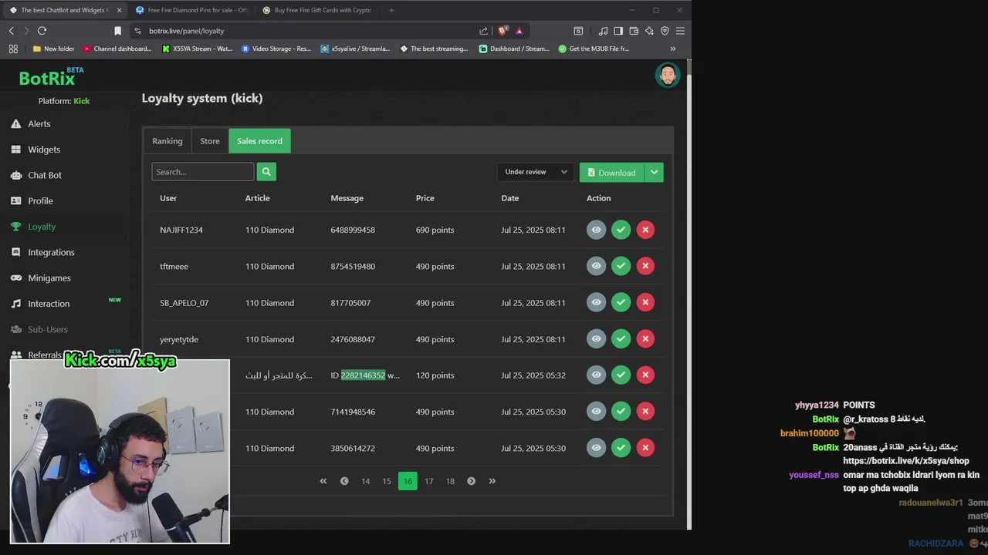
Task: Go to page 18
Action: pyautogui.click(x=450, y=481)
